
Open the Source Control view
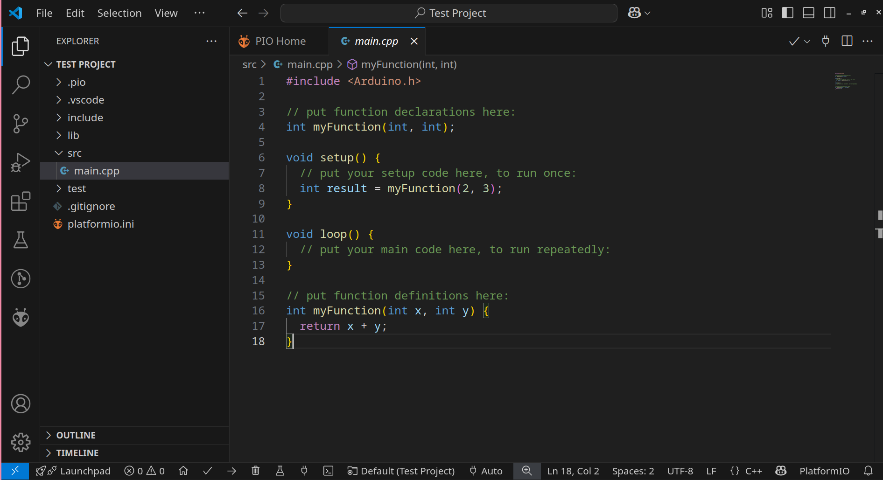point(21,124)
